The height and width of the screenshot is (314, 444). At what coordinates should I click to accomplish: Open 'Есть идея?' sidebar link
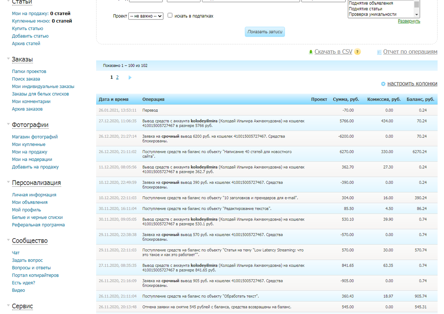tap(23, 283)
